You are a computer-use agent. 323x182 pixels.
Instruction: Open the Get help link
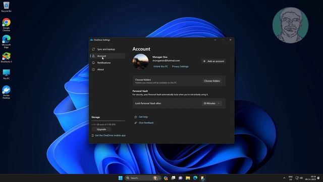tap(143, 117)
